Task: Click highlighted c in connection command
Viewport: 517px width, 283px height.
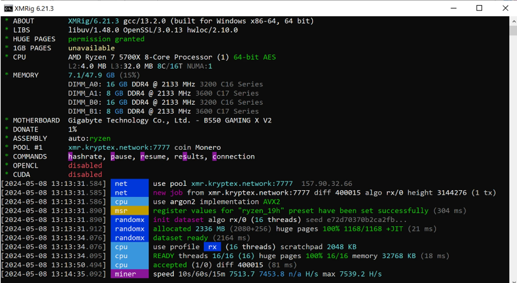Action: (214, 156)
